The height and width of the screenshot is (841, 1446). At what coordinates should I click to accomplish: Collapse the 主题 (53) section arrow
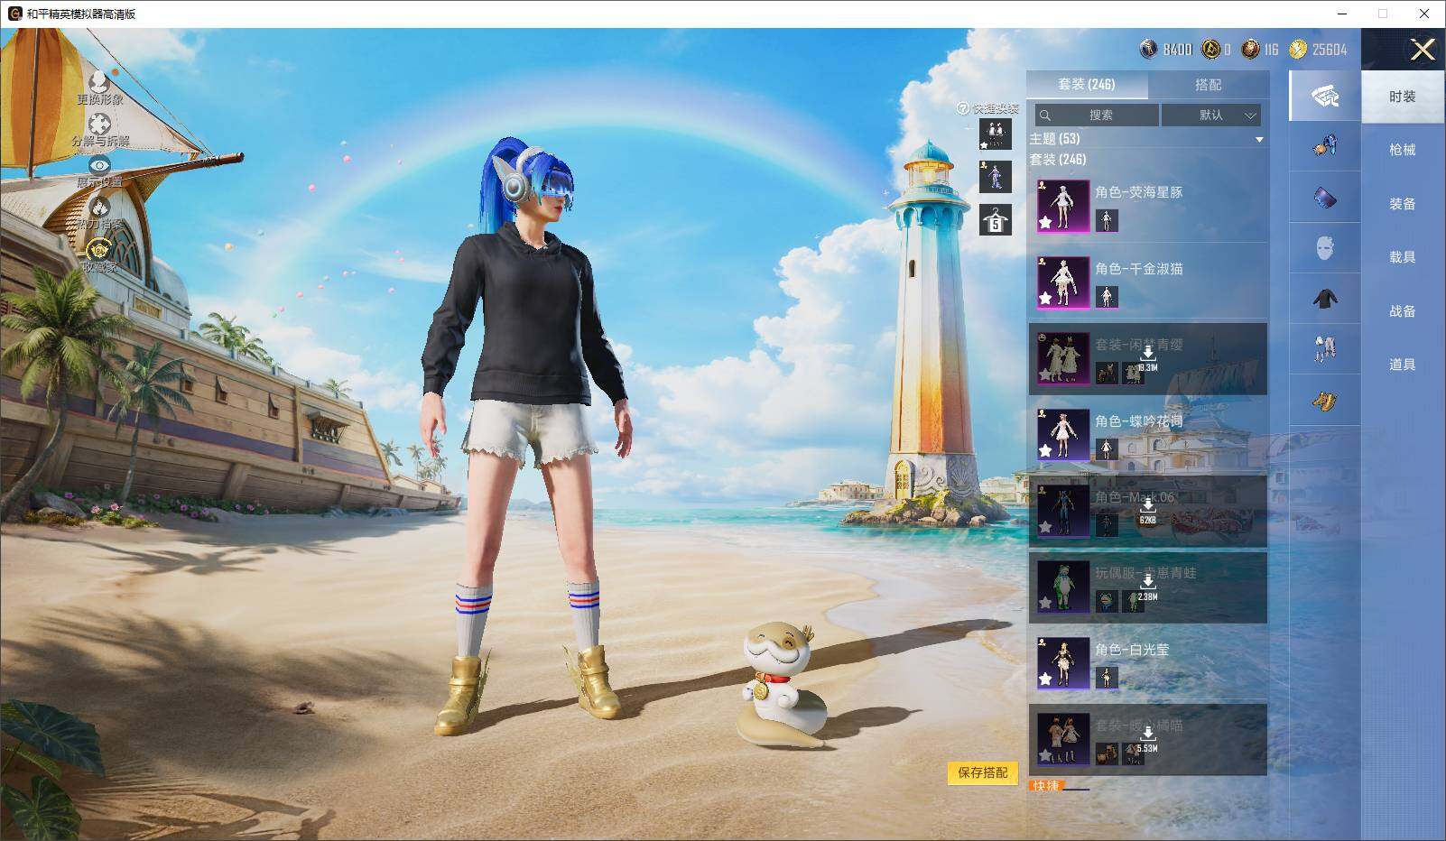pos(1259,140)
